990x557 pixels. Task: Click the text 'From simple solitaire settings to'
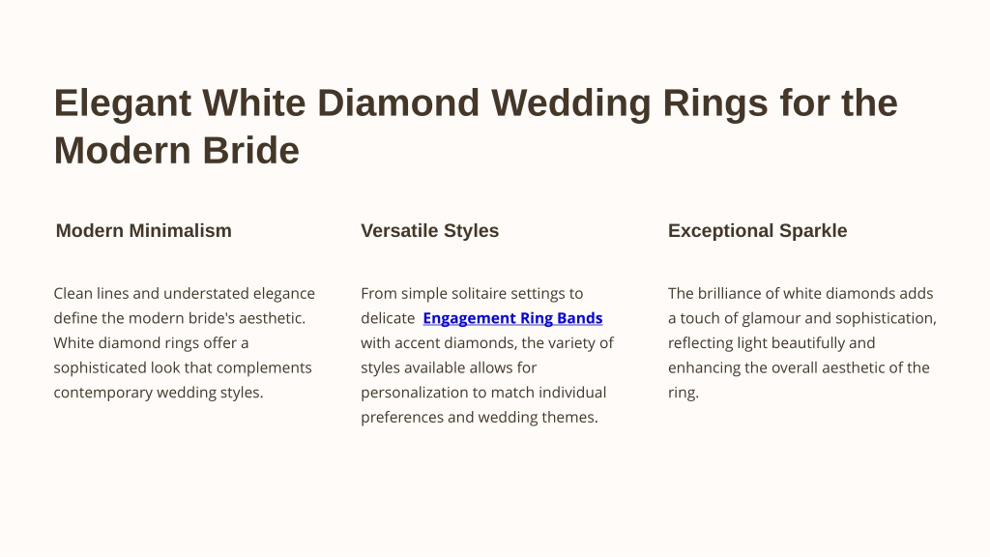[x=472, y=294]
